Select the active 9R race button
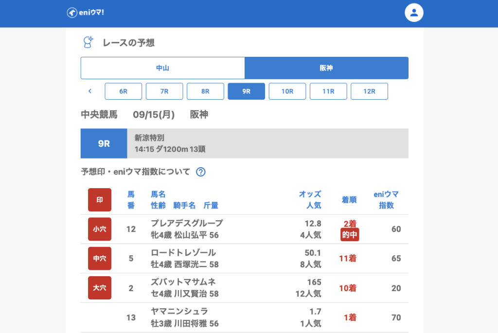This screenshot has width=498, height=333. point(246,91)
